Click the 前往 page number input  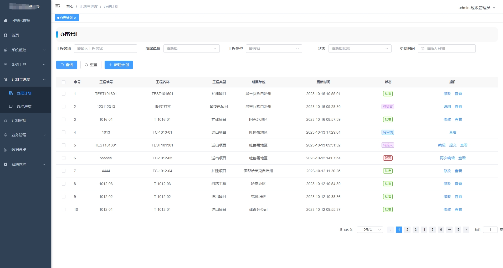click(x=490, y=230)
